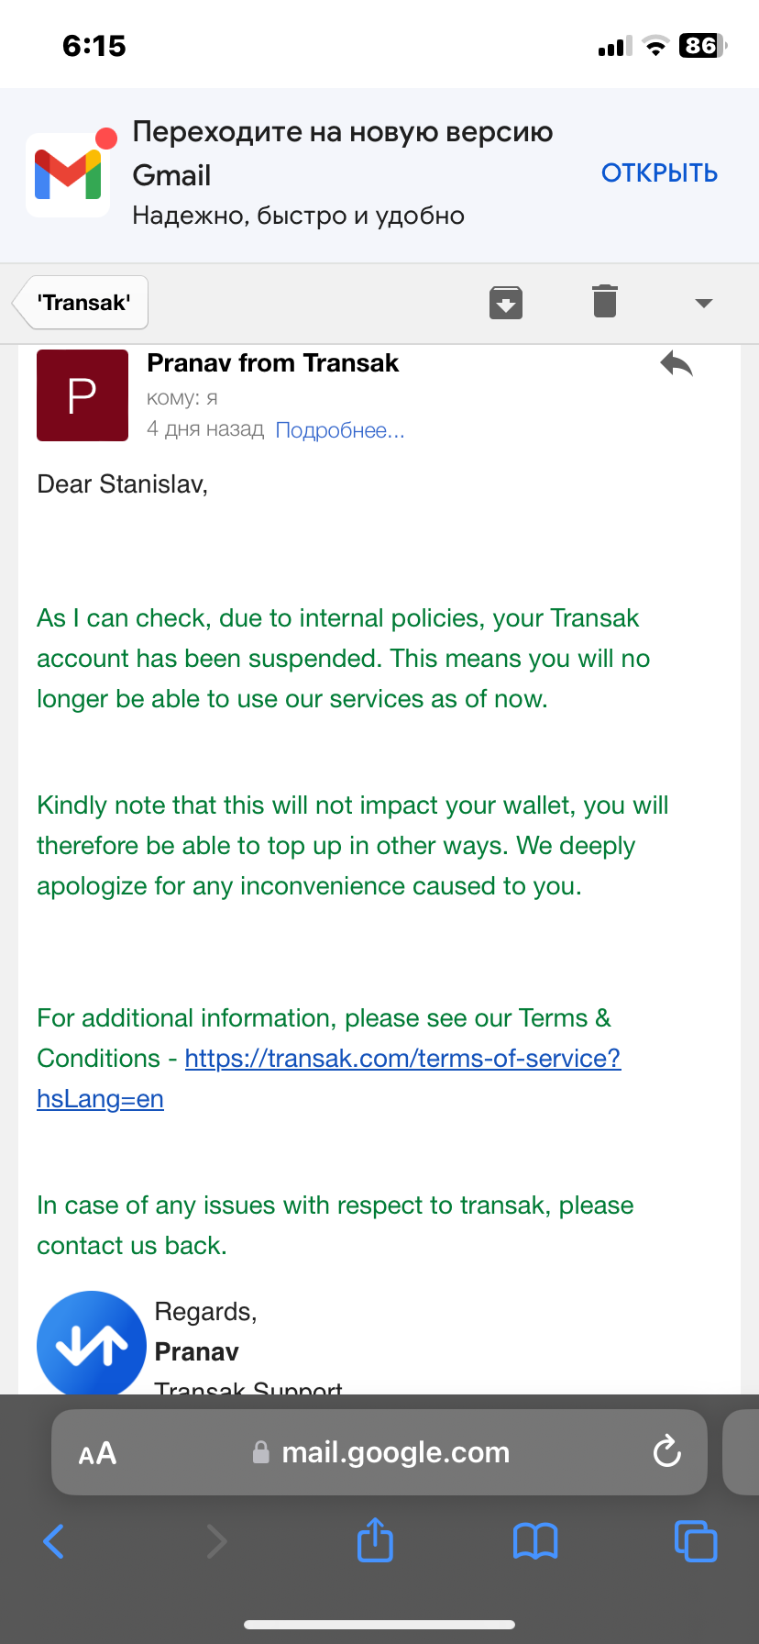Viewport: 759px width, 1644px height.
Task: Tap the sender avatar with letter P
Action: pyautogui.click(x=82, y=395)
